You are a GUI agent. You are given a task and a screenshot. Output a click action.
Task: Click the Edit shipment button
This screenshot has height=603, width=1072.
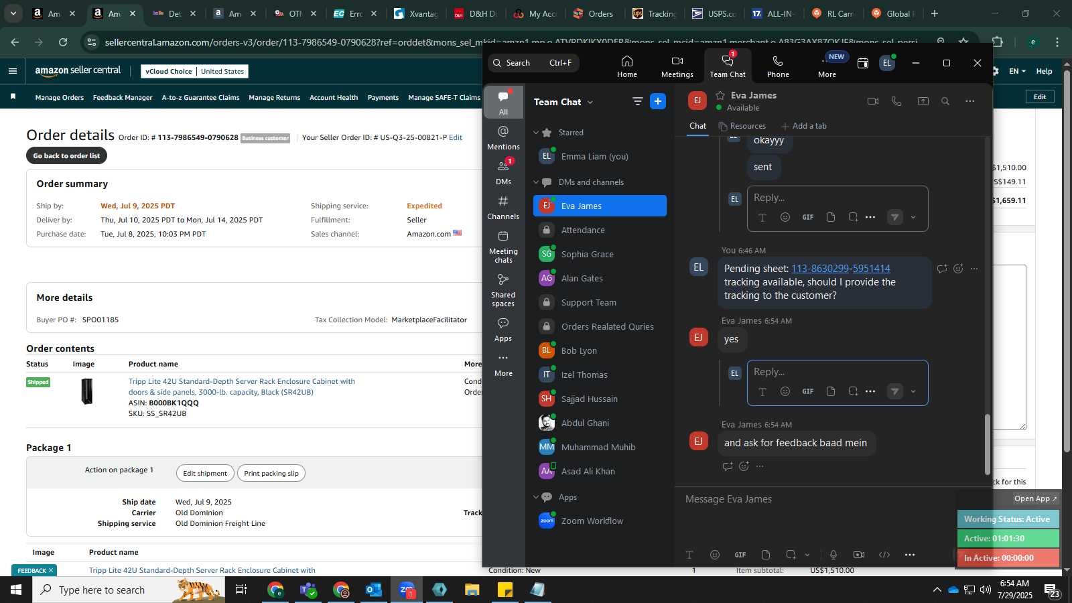click(x=205, y=473)
